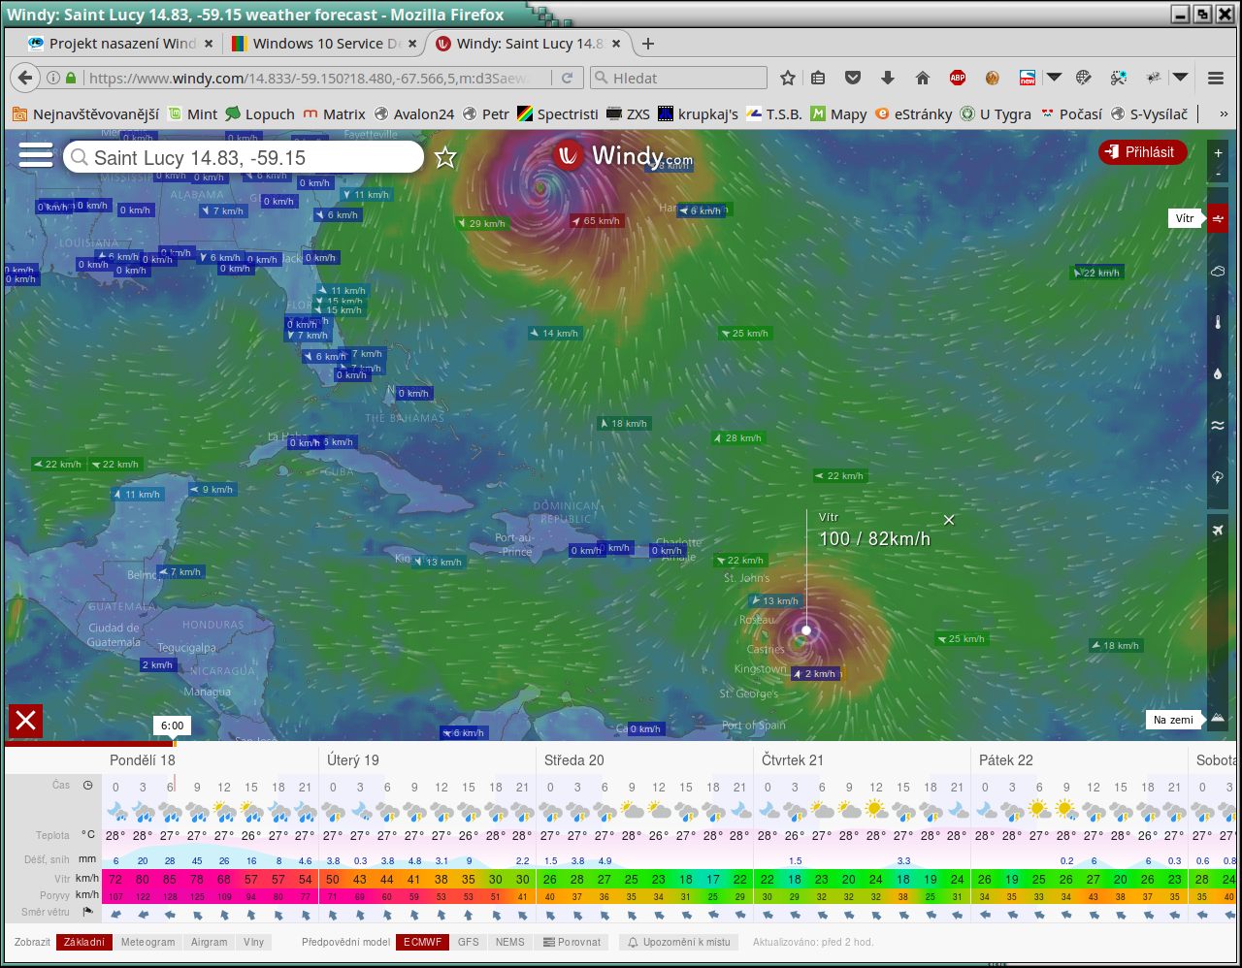This screenshot has height=968, width=1242.
Task: Click Čtvrtek 21 day header
Action: pyautogui.click(x=793, y=759)
